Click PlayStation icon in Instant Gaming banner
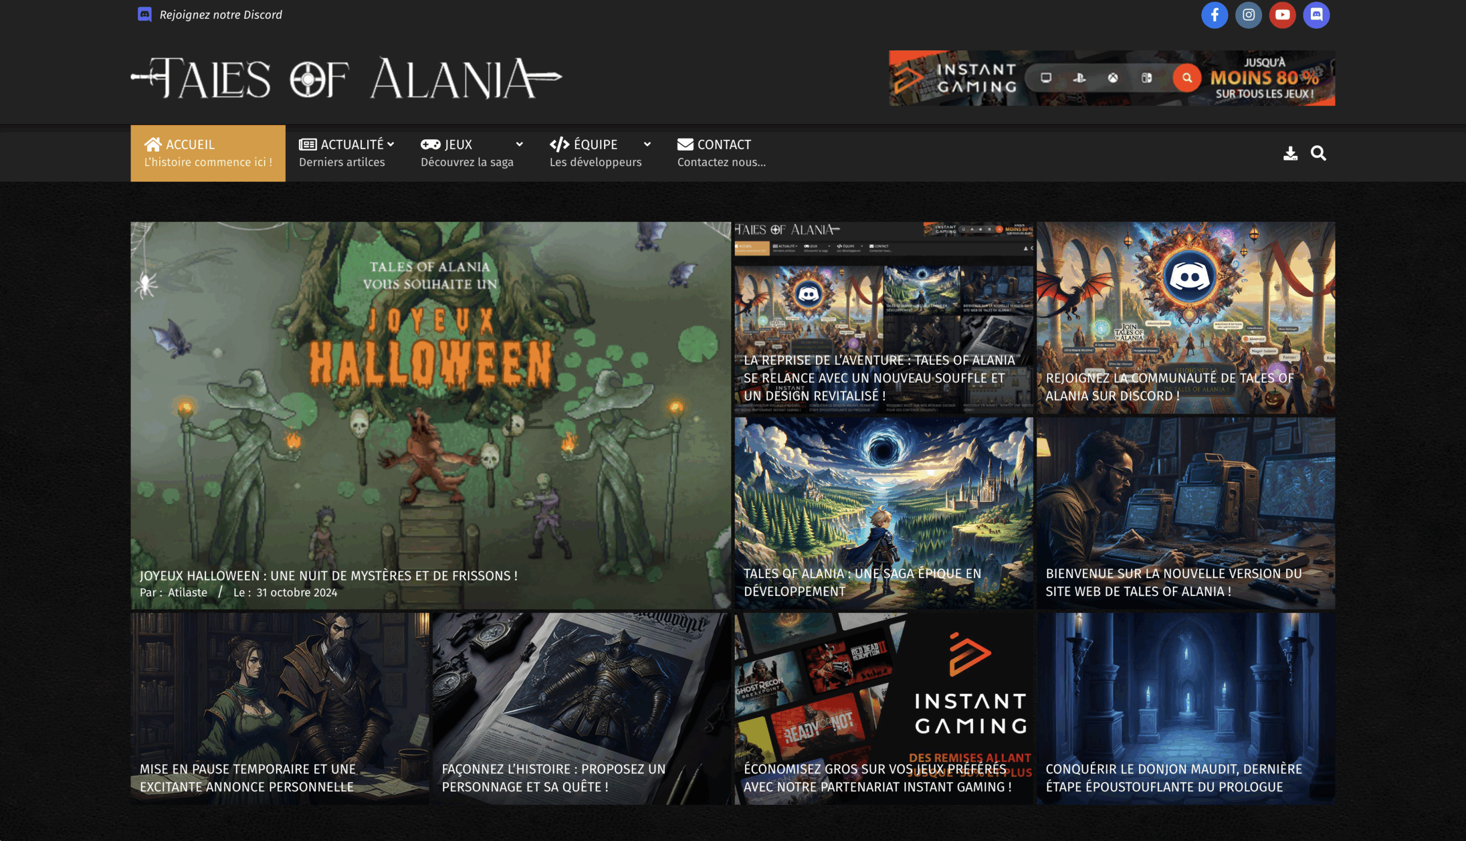The height and width of the screenshot is (841, 1466). pos(1079,77)
